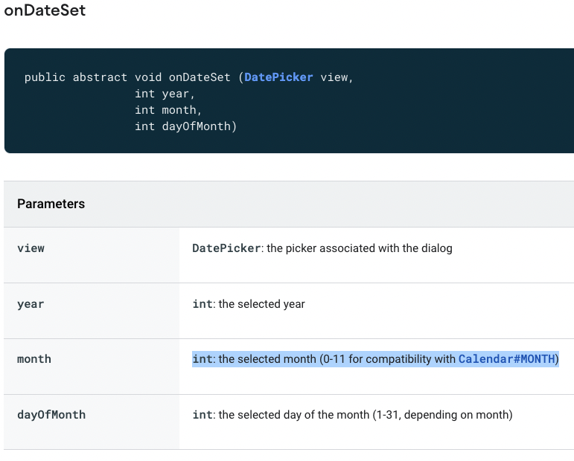Viewport: 574px width, 461px height.
Task: Click highlighted 'int' type in month row
Action: (202, 359)
